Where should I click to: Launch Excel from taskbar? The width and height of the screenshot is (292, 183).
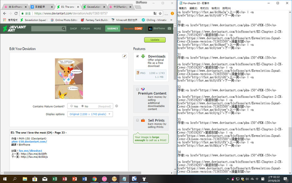coord(54,179)
